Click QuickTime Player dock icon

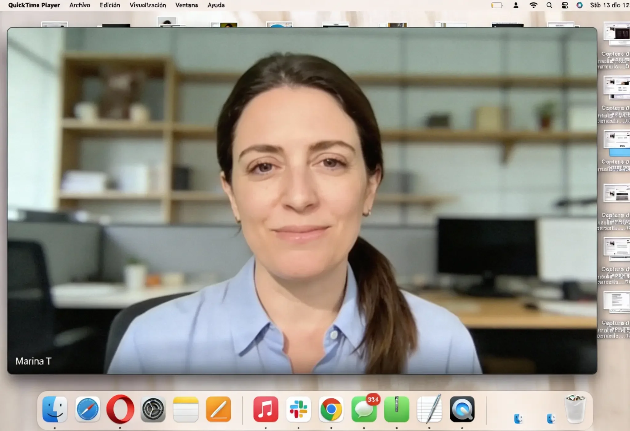pos(462,409)
